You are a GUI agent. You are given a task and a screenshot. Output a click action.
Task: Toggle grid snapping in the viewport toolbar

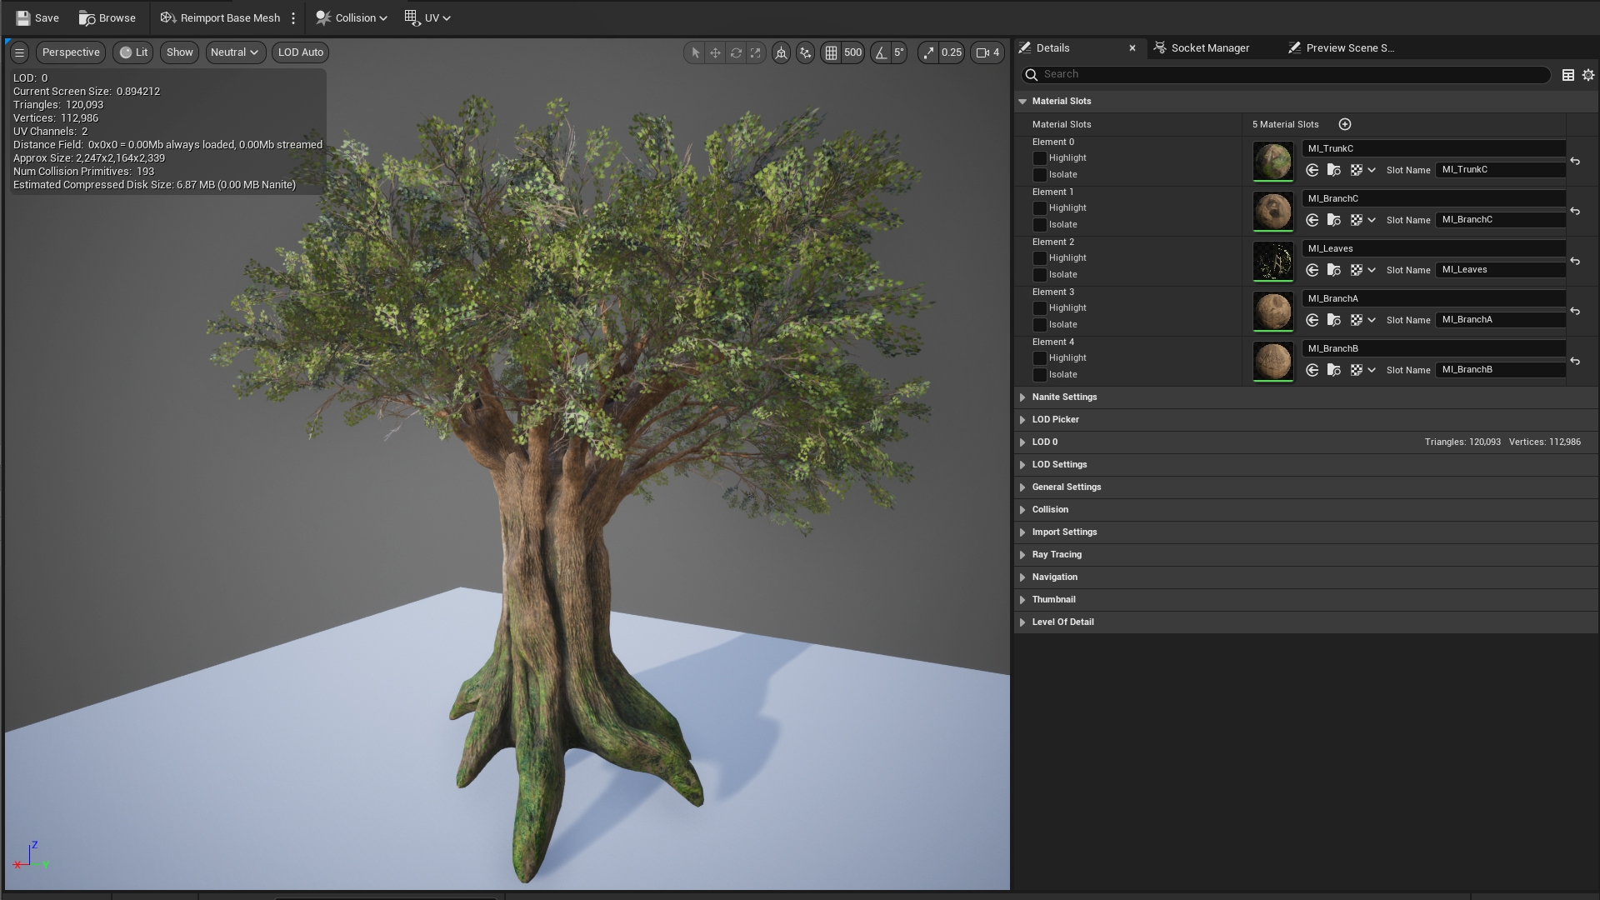click(x=832, y=52)
